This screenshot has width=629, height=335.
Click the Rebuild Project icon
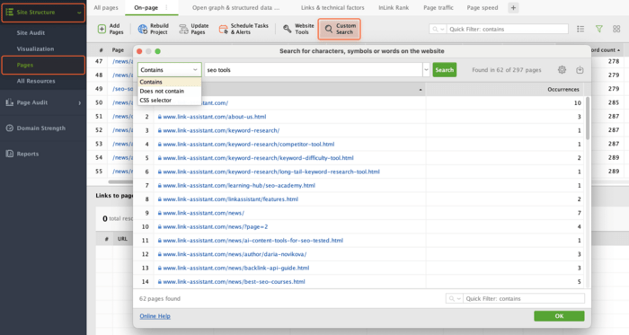click(142, 29)
